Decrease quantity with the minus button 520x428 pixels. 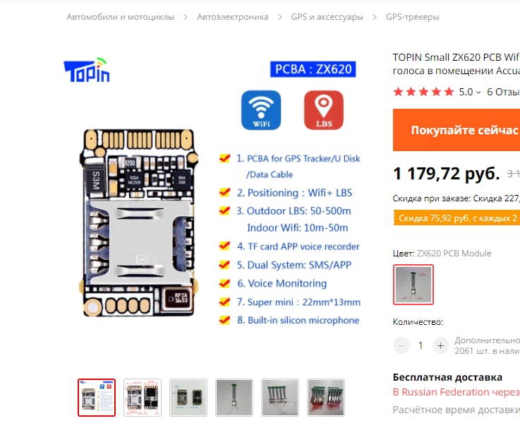(401, 345)
